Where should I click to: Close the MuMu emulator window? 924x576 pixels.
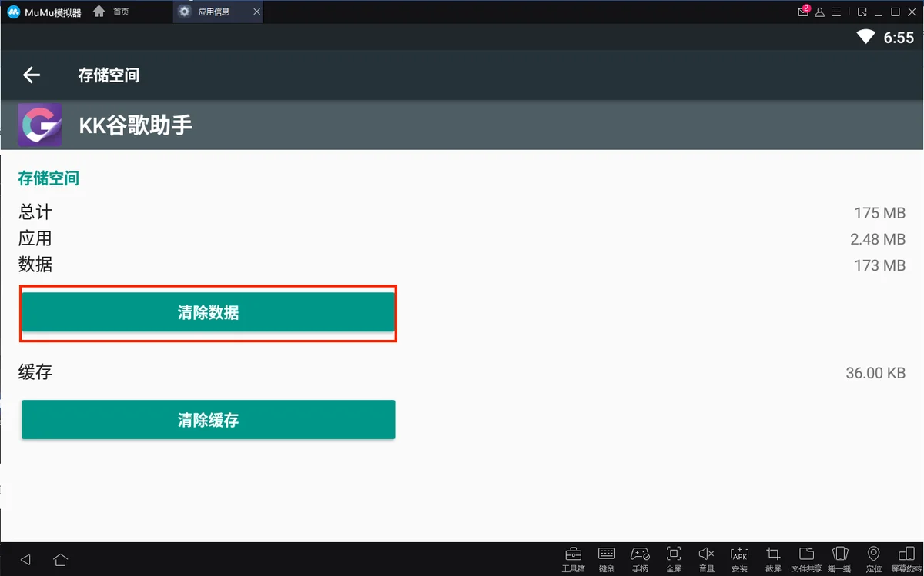[x=912, y=12]
